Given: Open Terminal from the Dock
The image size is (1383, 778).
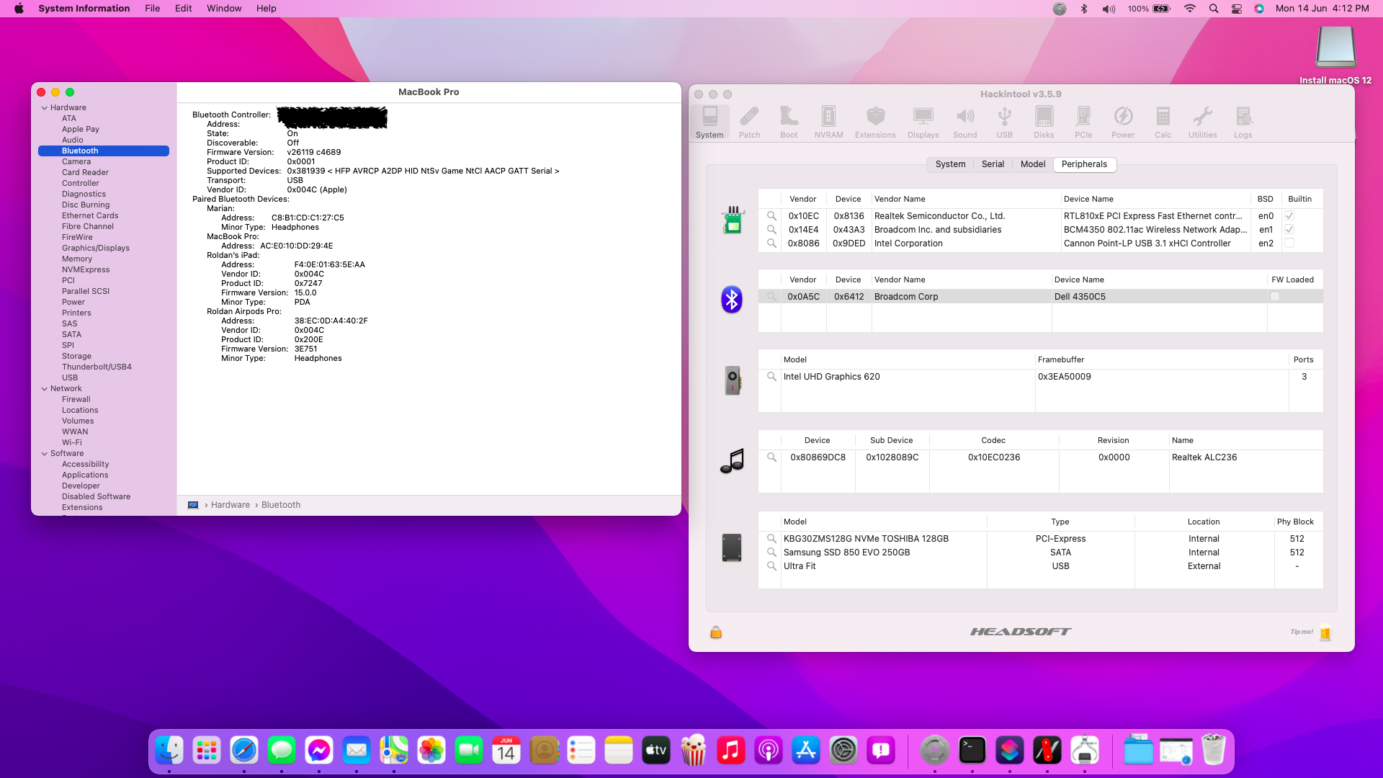Looking at the screenshot, I should tap(972, 751).
